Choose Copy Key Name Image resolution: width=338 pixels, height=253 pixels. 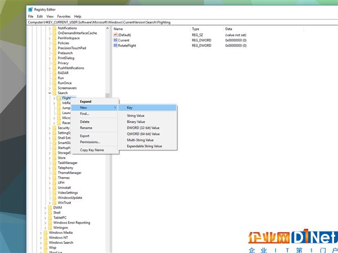click(x=95, y=150)
